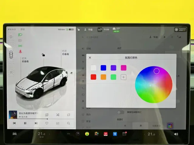194x145 pixels.
Task: Open the 安全 safety menu item
Action: coord(87,121)
